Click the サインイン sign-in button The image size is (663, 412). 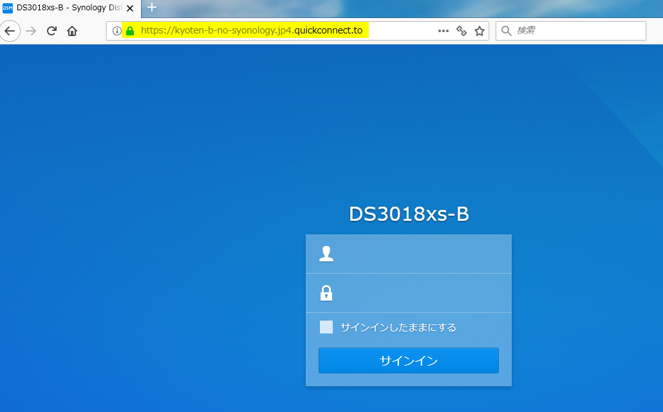coord(409,360)
